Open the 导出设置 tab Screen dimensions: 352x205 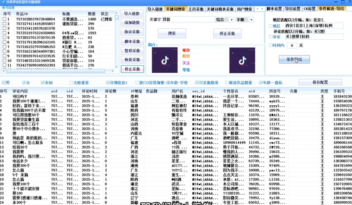(293, 9)
